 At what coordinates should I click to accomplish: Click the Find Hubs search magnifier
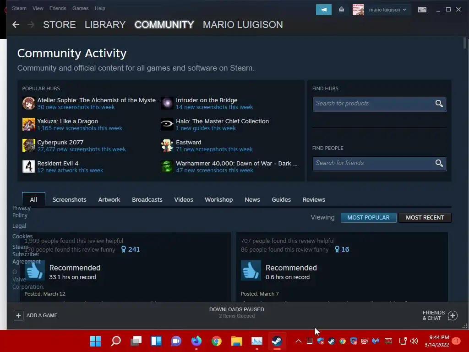tap(439, 104)
